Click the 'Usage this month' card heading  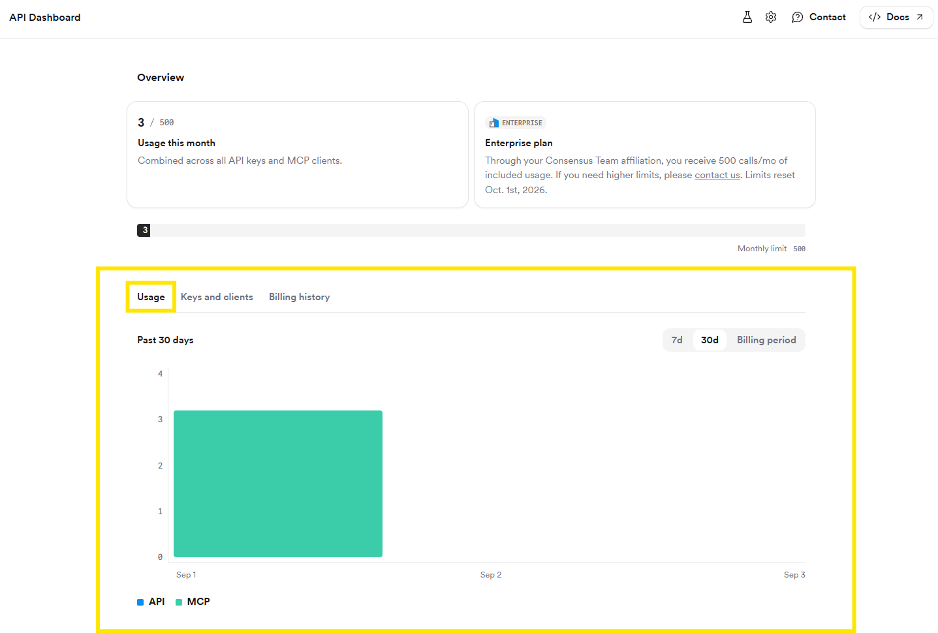click(x=176, y=143)
